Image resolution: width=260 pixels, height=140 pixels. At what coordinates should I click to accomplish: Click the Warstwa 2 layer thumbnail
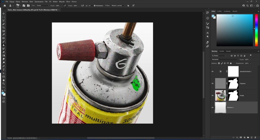pyautogui.click(x=220, y=107)
